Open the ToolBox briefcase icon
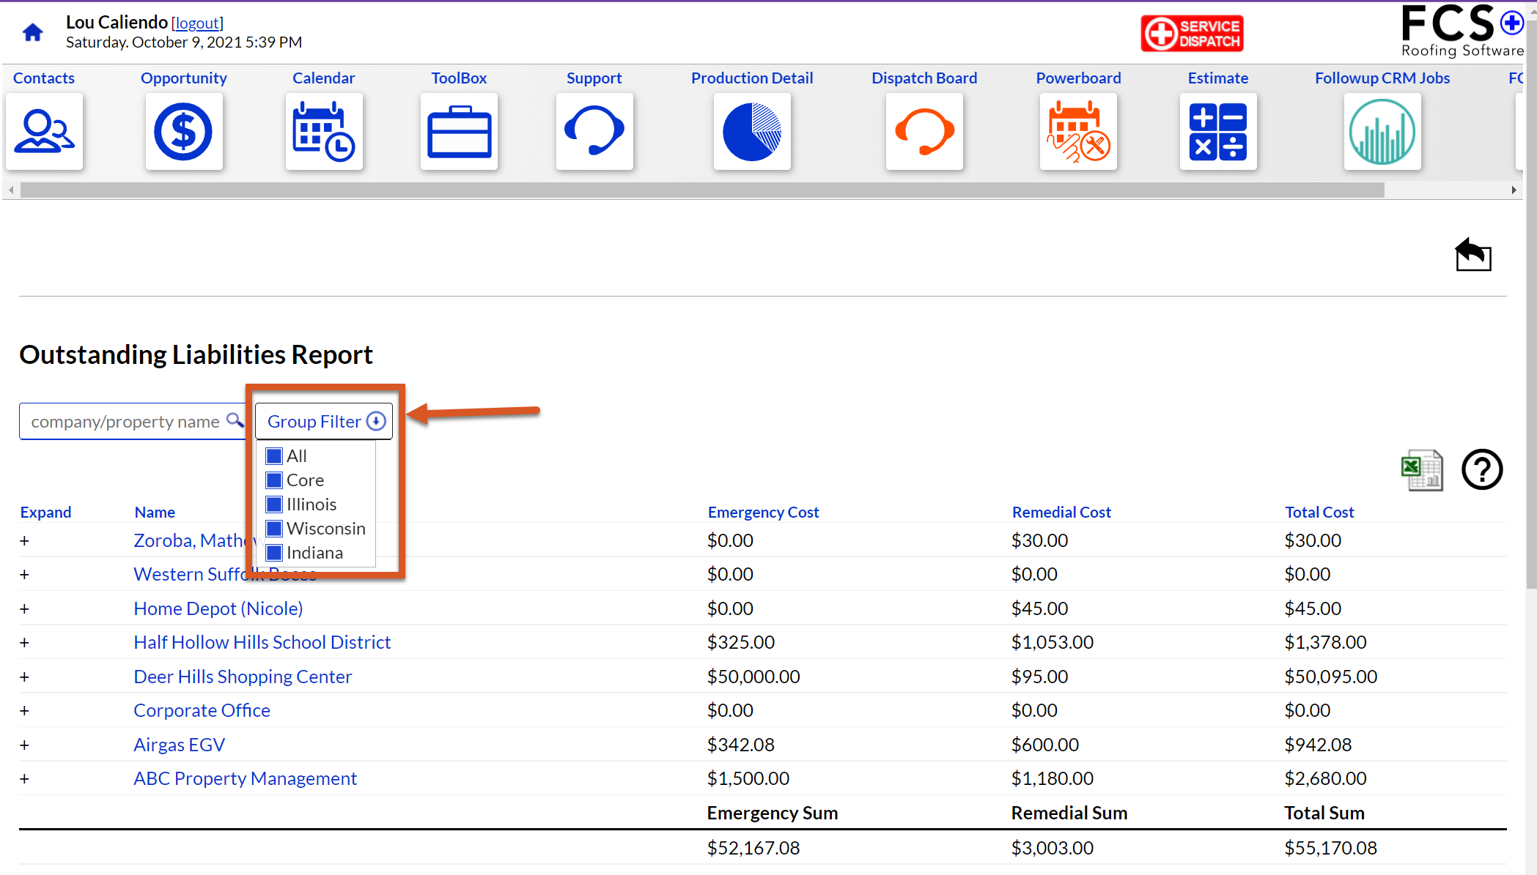This screenshot has height=875, width=1537. point(459,132)
